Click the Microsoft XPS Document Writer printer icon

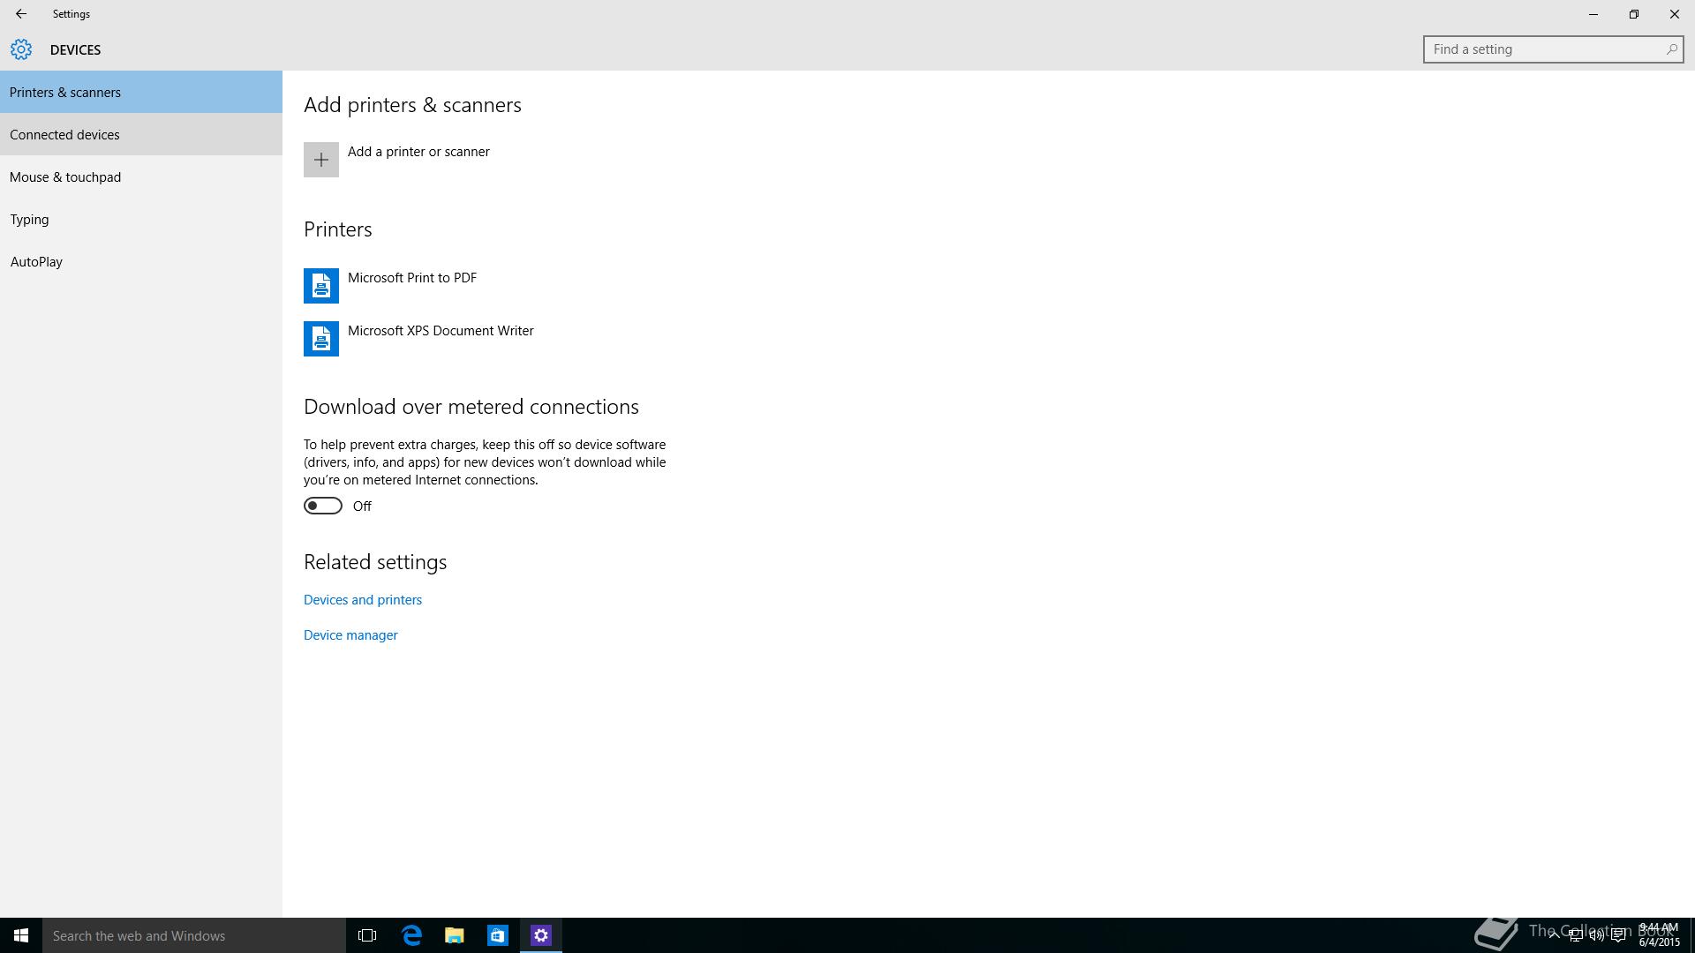click(321, 339)
